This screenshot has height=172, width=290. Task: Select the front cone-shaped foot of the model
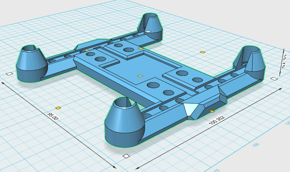(125, 122)
